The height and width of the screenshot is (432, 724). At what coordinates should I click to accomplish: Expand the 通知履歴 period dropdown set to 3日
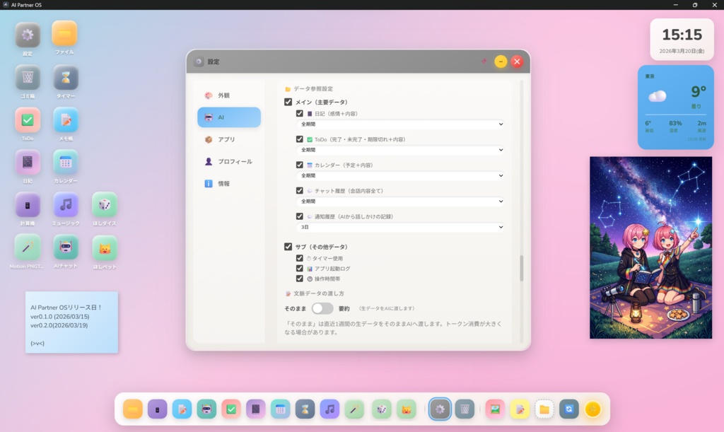(x=399, y=227)
